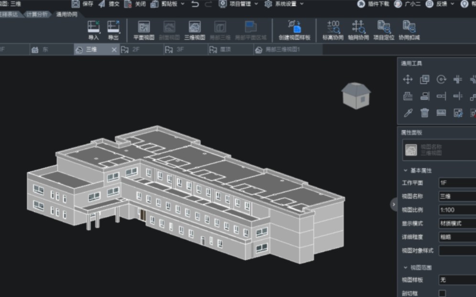Select the Rotate tool in 通用工具
The image size is (476, 297).
tap(441, 79)
